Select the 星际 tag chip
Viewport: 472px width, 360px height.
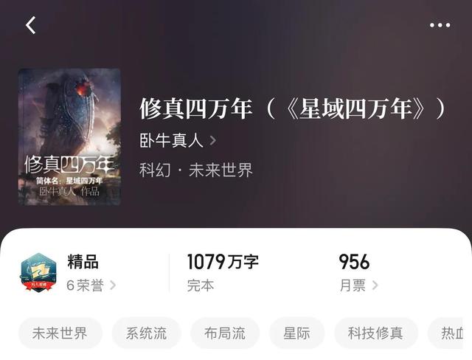click(296, 333)
